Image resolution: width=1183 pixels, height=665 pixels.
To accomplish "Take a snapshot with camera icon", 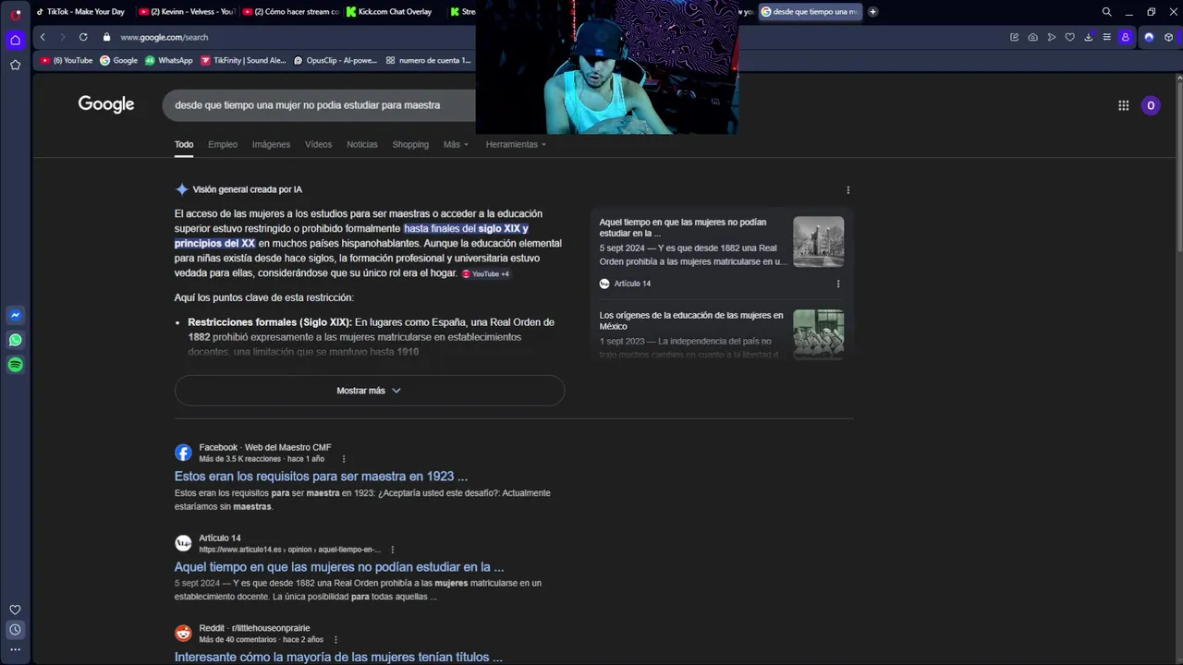I will tap(1032, 37).
